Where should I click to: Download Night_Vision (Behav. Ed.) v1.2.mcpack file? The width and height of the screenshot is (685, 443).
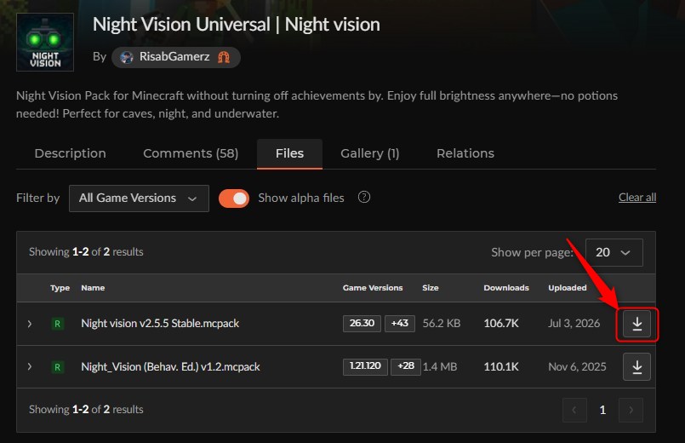pyautogui.click(x=636, y=366)
